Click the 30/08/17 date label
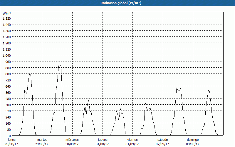235x147 pixels. click(x=72, y=144)
